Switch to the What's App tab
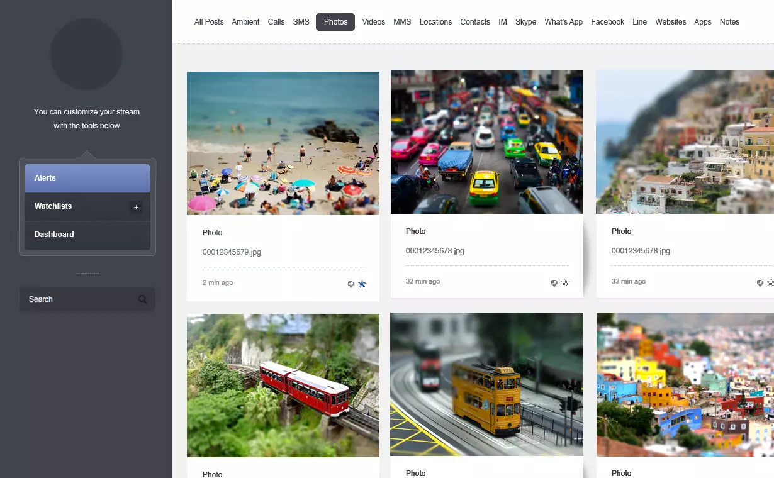The height and width of the screenshot is (478, 774). tap(564, 22)
